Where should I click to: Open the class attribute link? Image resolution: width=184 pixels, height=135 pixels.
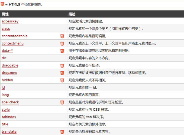tap(6, 29)
